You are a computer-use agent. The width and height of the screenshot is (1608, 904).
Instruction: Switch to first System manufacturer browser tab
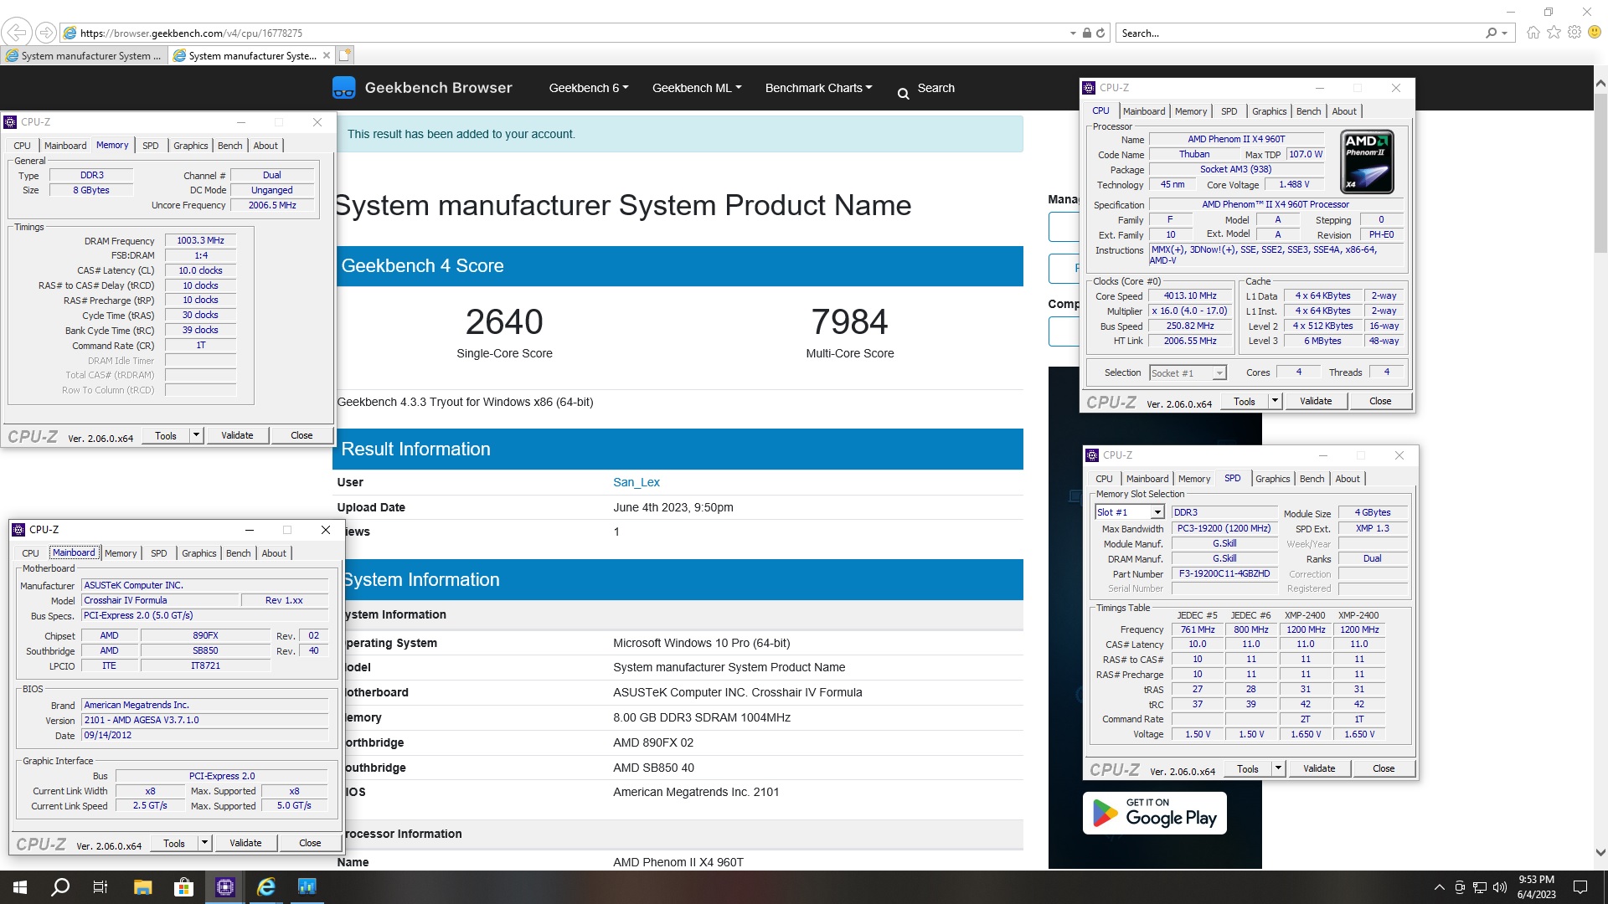click(x=84, y=55)
